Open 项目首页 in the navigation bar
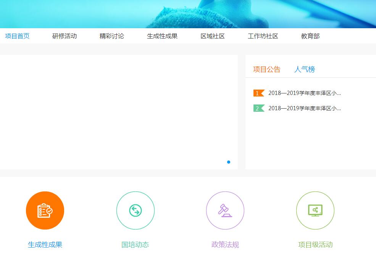 [x=17, y=36]
